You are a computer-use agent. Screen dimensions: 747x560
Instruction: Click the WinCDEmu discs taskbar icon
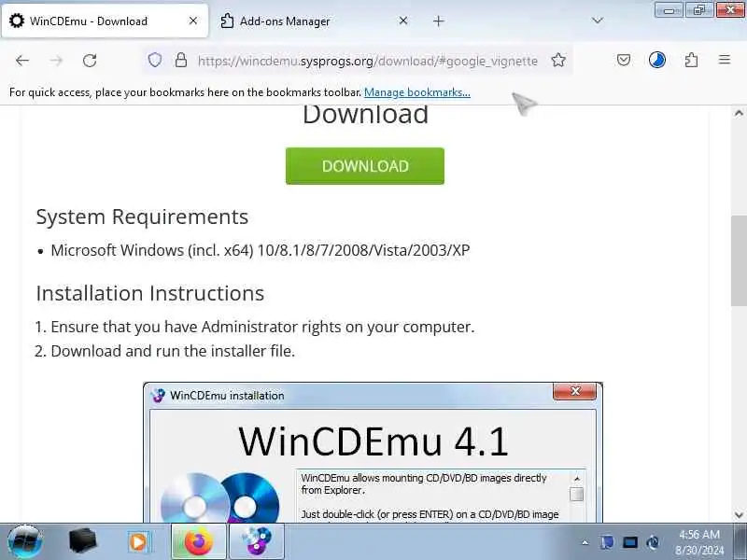click(257, 542)
